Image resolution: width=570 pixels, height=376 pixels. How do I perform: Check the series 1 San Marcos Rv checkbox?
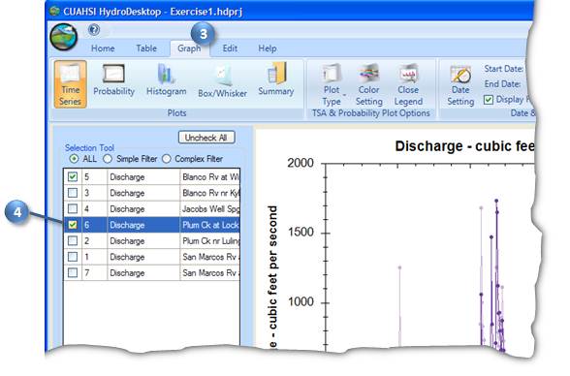(73, 257)
